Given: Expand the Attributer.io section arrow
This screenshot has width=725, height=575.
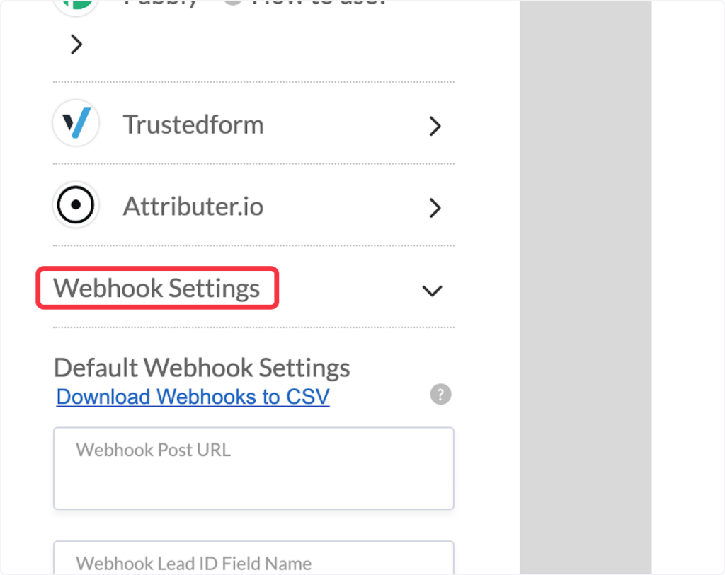Looking at the screenshot, I should 435,208.
